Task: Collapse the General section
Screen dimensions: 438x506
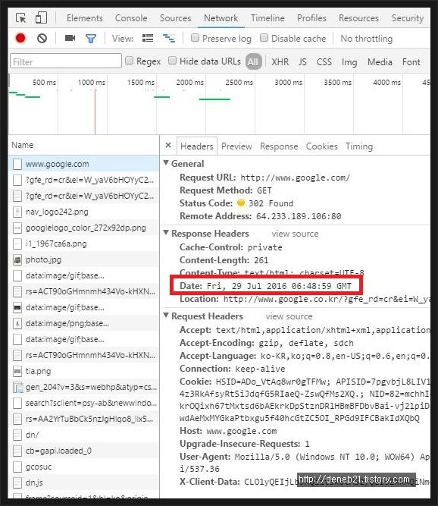Action: pyautogui.click(x=166, y=163)
